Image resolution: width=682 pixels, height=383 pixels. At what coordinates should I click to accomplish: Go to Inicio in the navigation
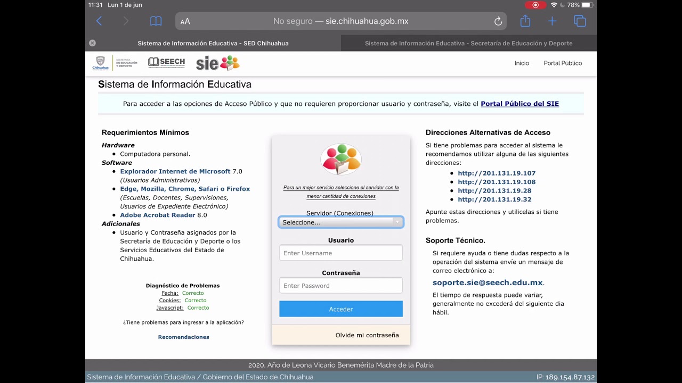point(522,63)
